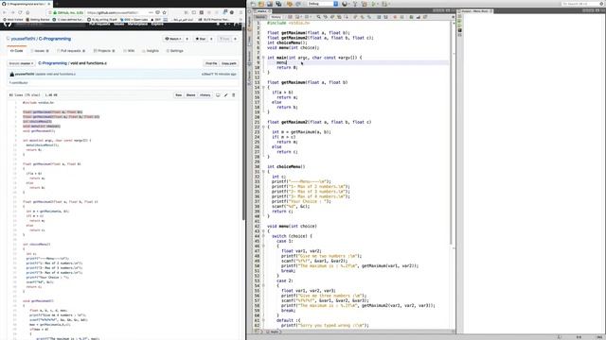The image size is (606, 340).
Task: Toggle Star on the C-Programming repository
Action: [x=201, y=39]
